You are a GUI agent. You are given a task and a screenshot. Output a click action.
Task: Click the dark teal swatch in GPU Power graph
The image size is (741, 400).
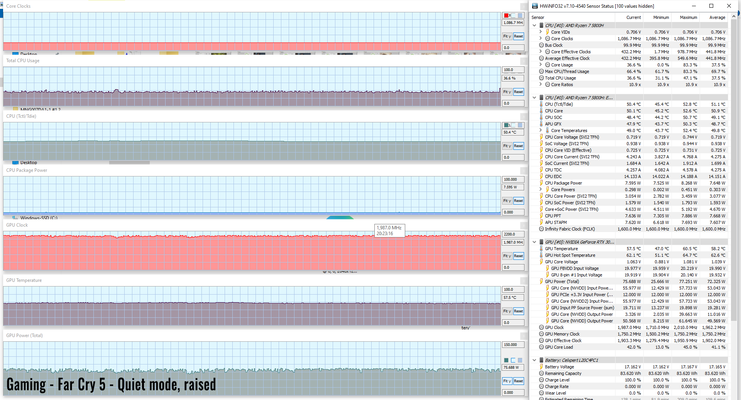pos(506,360)
